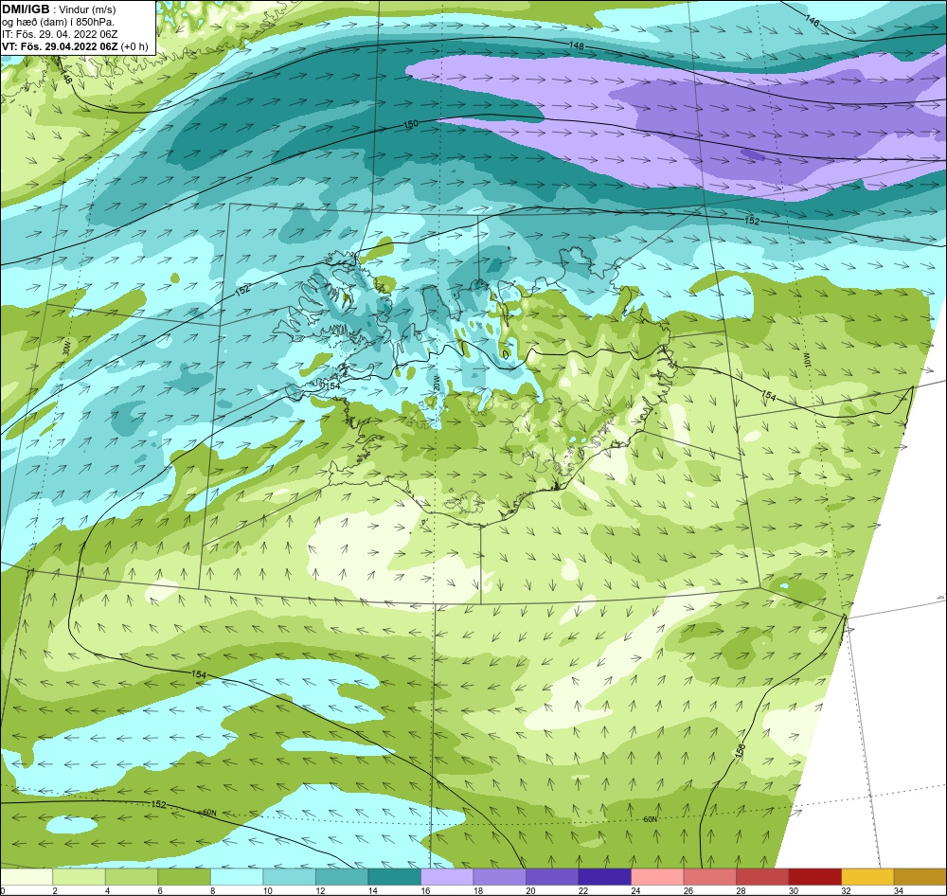
Task: Click legend tick label '16'
Action: 426,890
